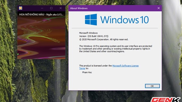Click the media player app icon in title bar

[x=21, y=8]
